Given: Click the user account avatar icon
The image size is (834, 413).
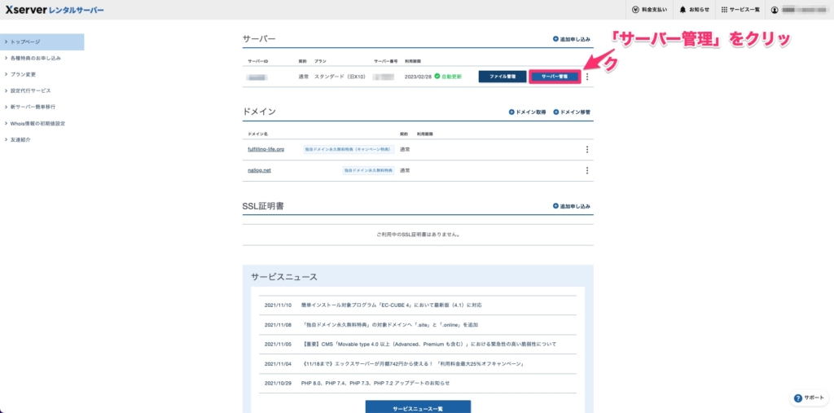Looking at the screenshot, I should pos(775,10).
